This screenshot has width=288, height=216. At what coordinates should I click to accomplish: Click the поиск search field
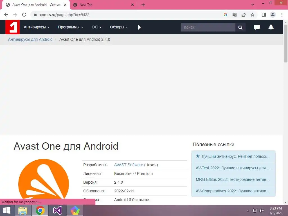(x=208, y=27)
